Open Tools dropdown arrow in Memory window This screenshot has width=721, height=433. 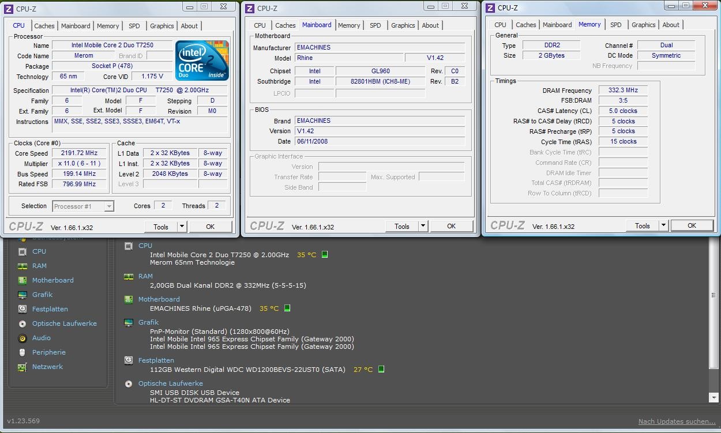(x=663, y=225)
